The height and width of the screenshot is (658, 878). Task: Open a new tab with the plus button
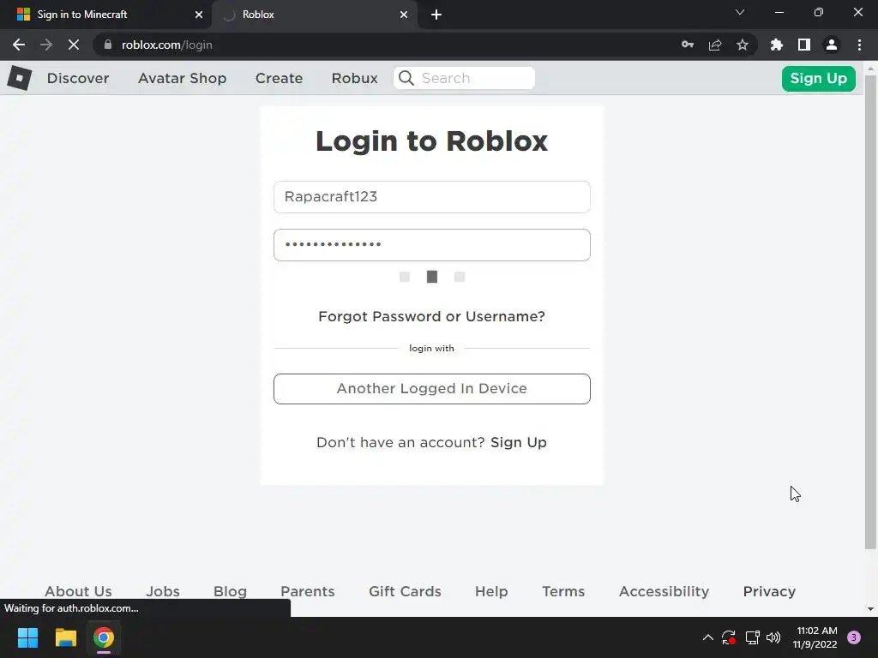click(436, 15)
